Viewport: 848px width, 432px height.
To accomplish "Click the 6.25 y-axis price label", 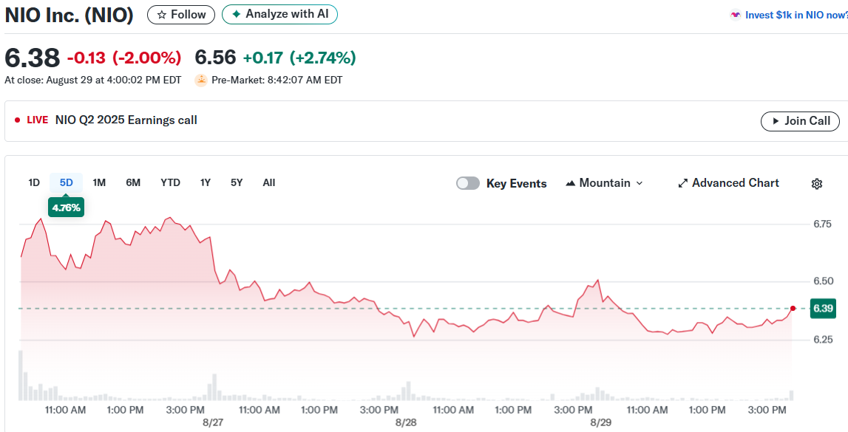I will (823, 340).
